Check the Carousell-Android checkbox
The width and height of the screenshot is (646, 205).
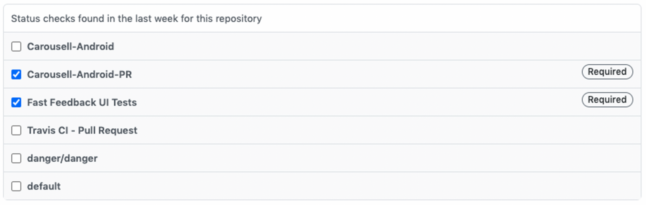click(16, 47)
